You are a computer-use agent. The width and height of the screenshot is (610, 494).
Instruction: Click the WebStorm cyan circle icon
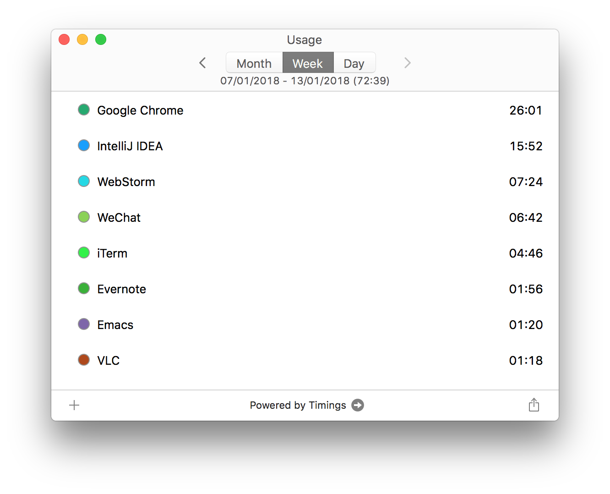tap(84, 181)
